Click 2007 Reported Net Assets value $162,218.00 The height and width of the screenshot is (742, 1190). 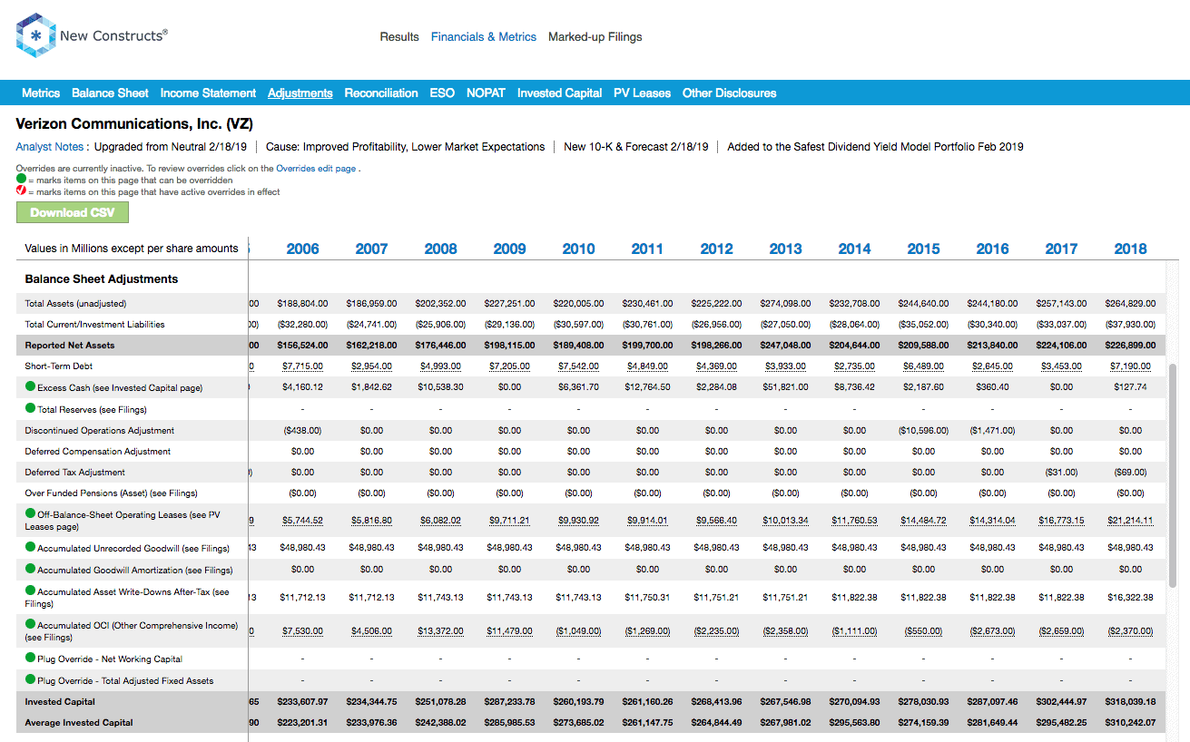click(371, 345)
